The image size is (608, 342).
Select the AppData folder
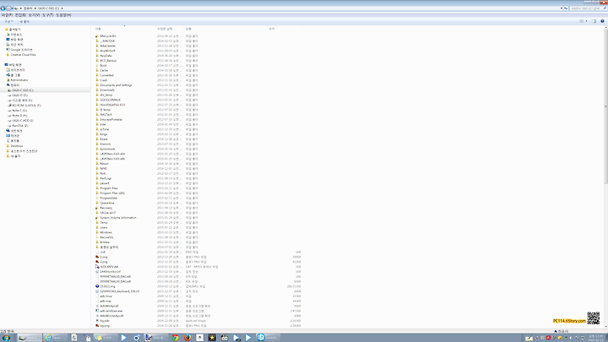click(106, 56)
